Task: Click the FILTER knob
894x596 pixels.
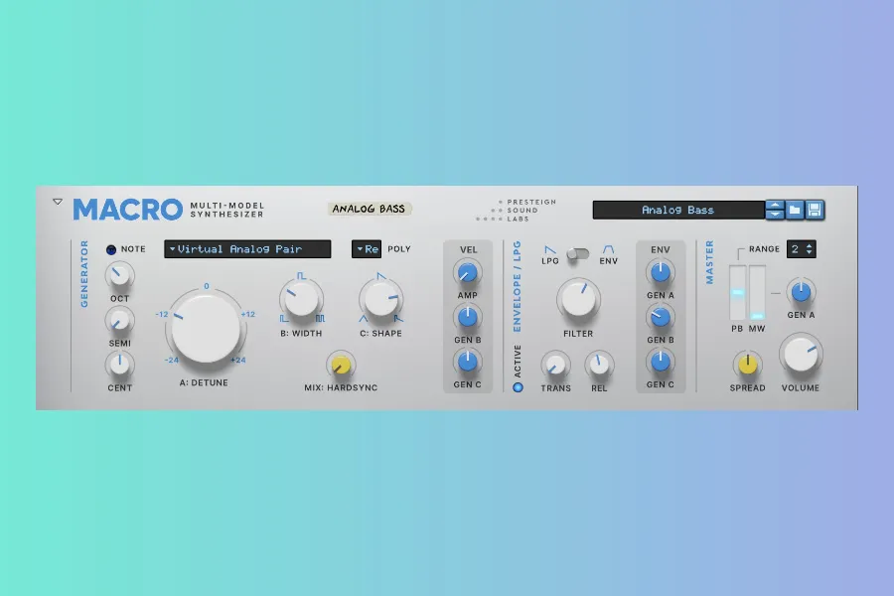Action: [578, 299]
